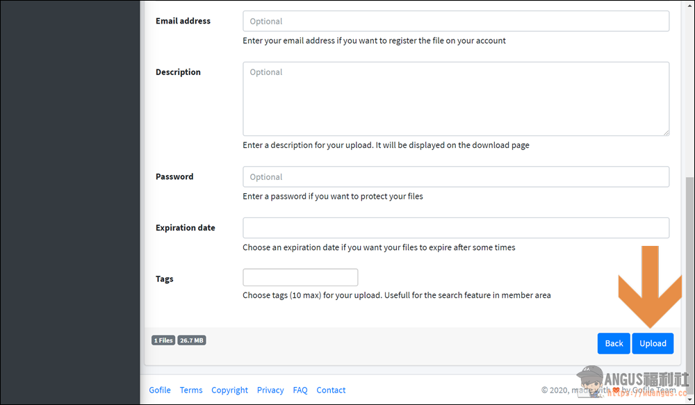Open the Contact footer link
The width and height of the screenshot is (695, 405).
pos(331,390)
